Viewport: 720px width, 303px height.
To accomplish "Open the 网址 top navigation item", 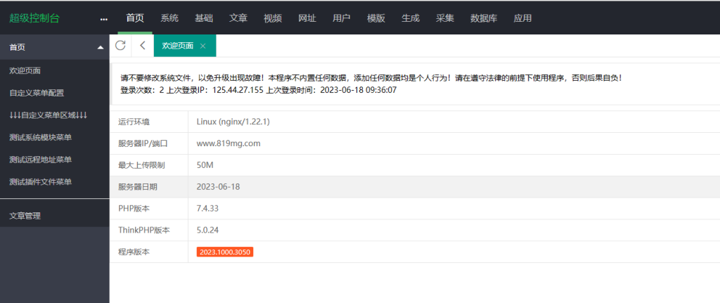I will click(x=307, y=18).
